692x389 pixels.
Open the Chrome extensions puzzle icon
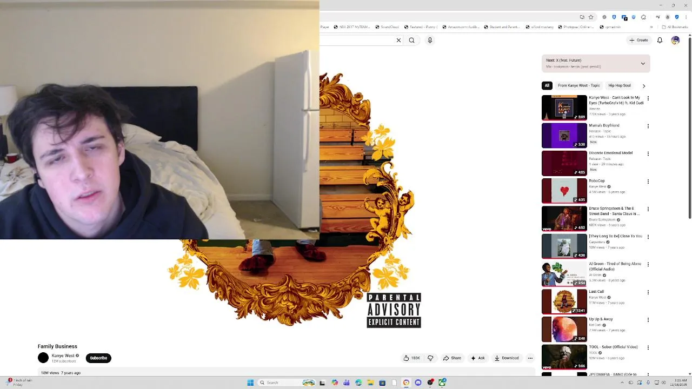click(643, 17)
